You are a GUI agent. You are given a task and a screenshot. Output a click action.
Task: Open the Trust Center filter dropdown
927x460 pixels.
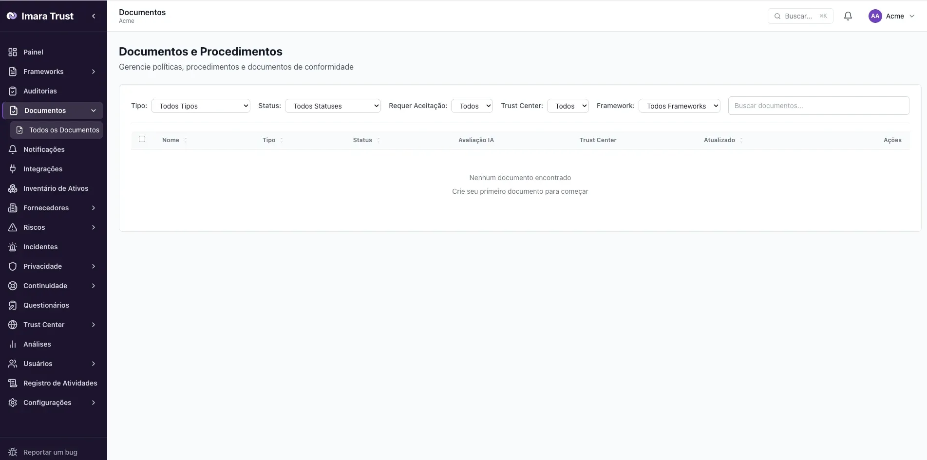tap(568, 106)
